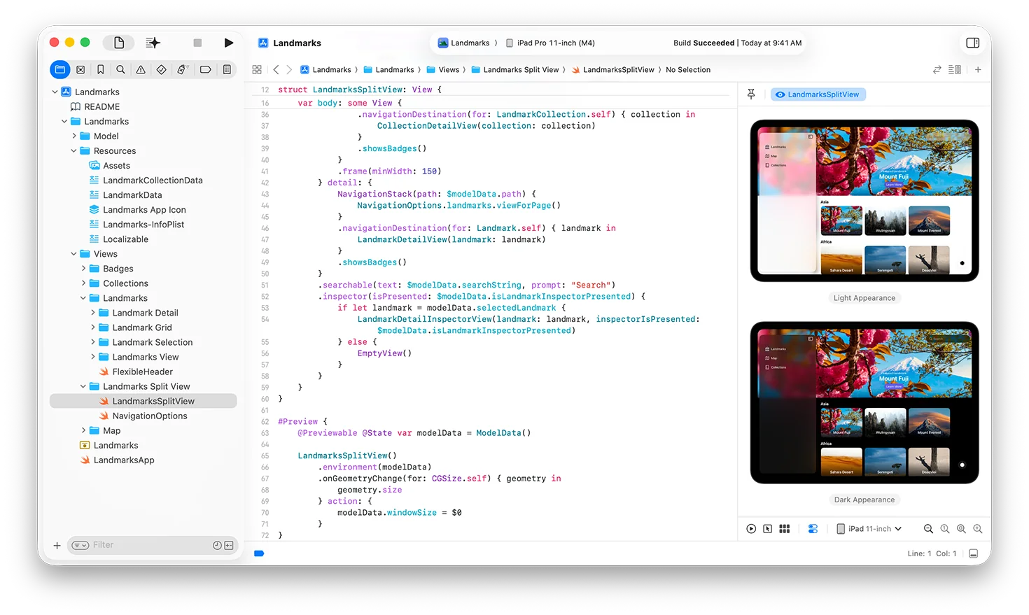Open the iPad 11-inch device dropdown

click(x=869, y=529)
